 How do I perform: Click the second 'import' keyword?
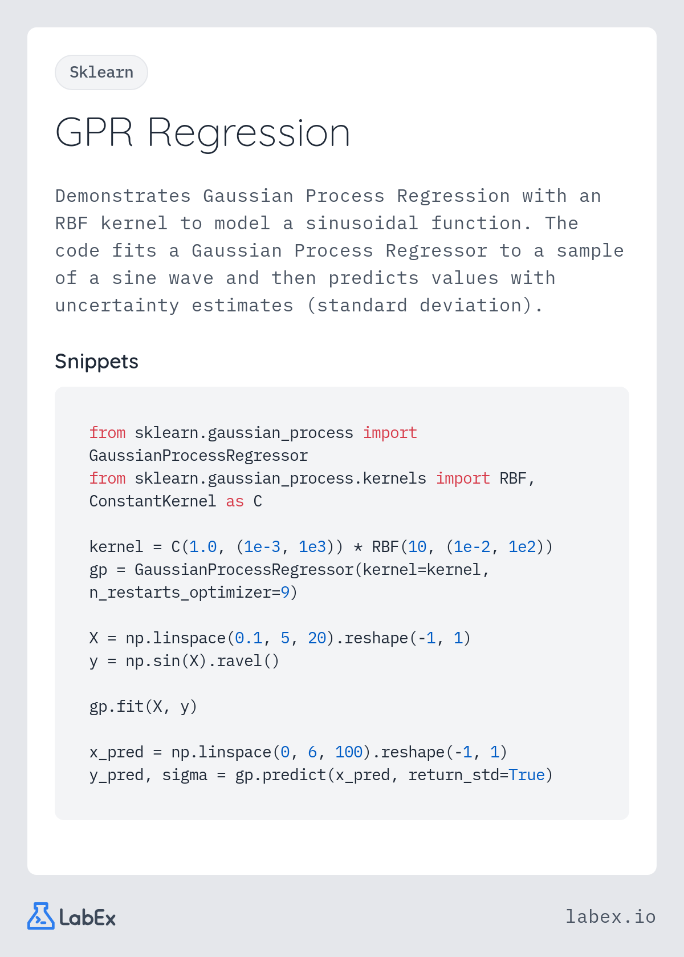[463, 478]
